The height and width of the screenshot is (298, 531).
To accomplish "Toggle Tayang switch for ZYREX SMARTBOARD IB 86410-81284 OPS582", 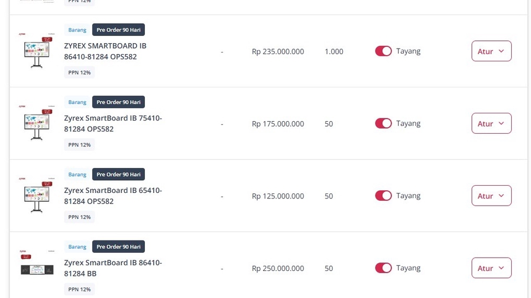I will click(x=383, y=51).
